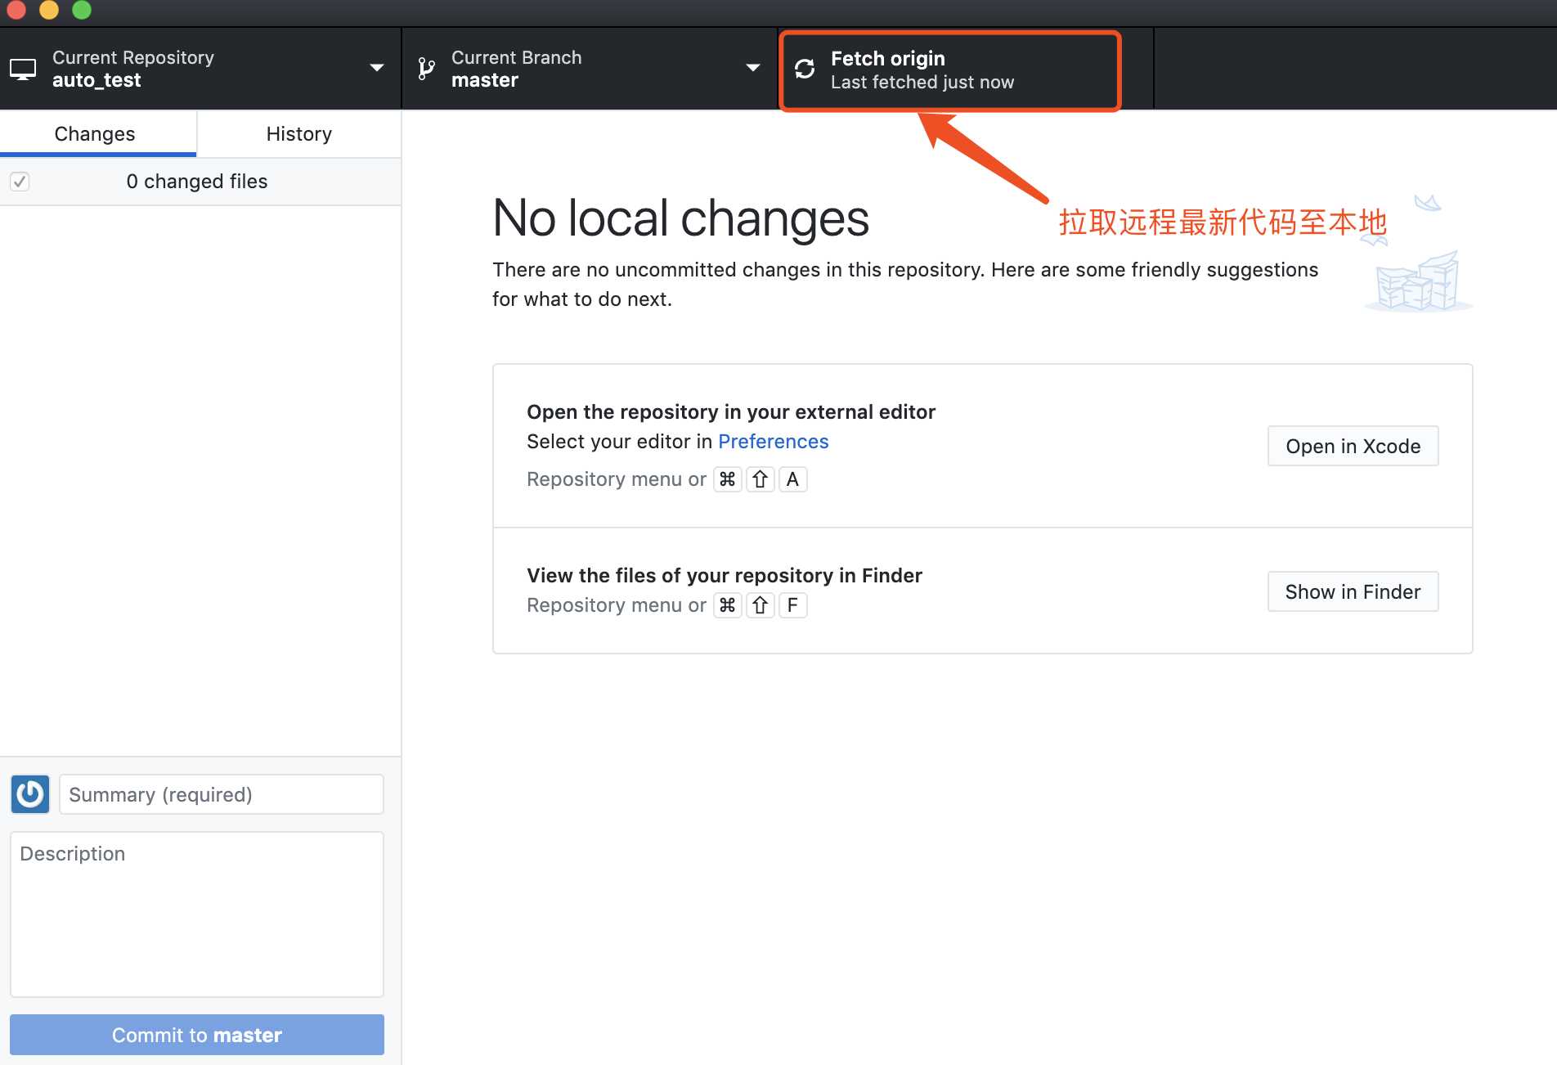Viewport: 1557px width, 1065px height.
Task: Click 'View the files of your repository in Finder'
Action: coord(725,575)
